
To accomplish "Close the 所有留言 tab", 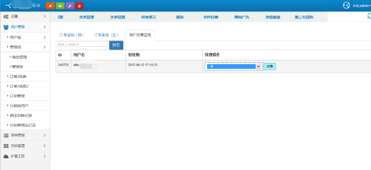I will (x=161, y=17).
